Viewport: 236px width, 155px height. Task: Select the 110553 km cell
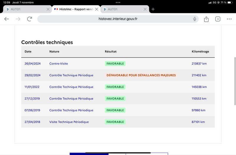199,99
